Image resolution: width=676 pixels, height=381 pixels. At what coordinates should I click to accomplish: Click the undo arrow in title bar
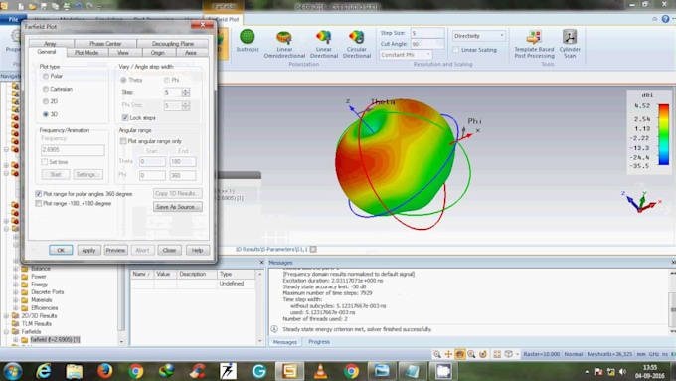point(78,6)
